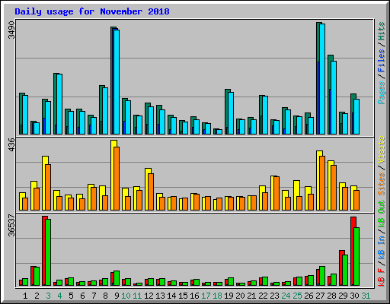Click the green kB Out bar for day 2
The image size is (390, 304).
coord(37,277)
